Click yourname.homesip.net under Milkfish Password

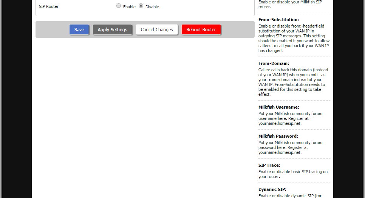pos(280,152)
